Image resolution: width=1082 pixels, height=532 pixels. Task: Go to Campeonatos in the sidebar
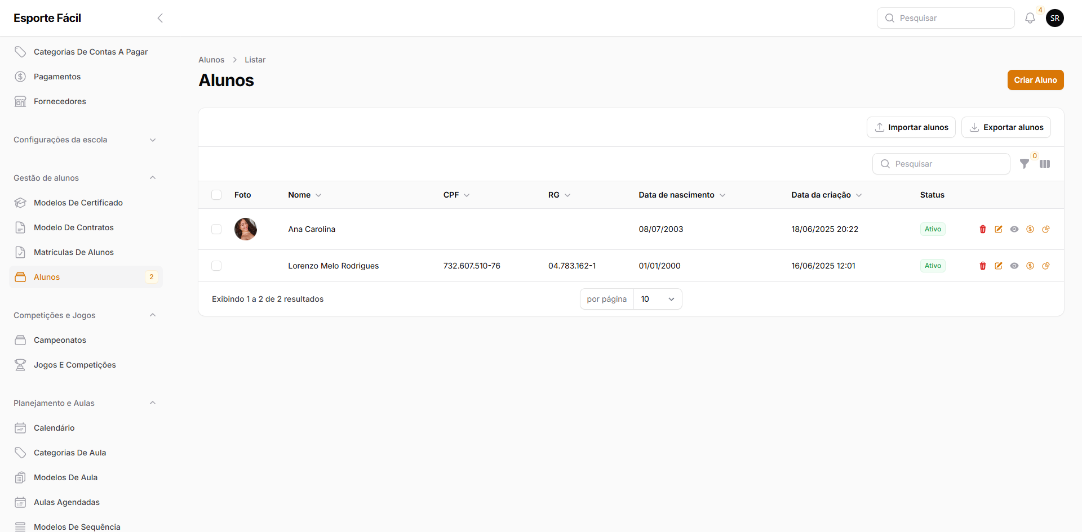tap(60, 340)
